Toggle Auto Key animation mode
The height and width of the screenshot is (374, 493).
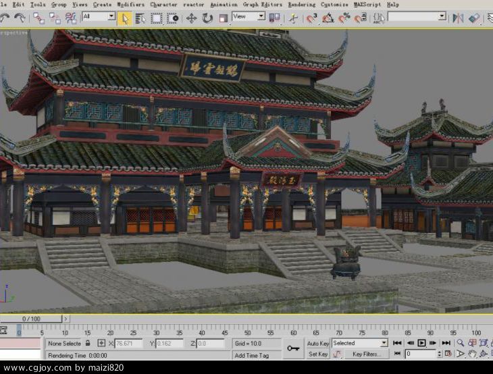point(318,343)
